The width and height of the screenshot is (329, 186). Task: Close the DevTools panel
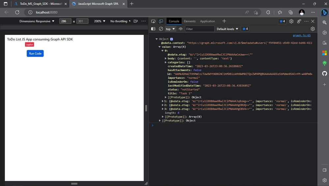(313, 21)
